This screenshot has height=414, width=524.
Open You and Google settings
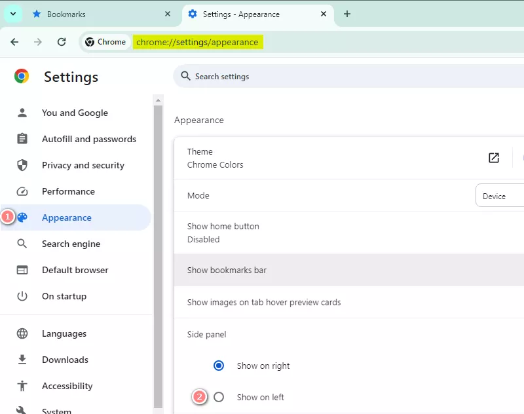pos(75,113)
